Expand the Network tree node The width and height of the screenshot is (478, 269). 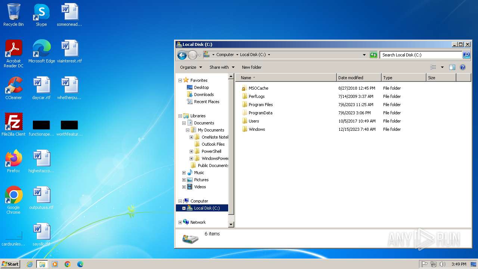(180, 222)
